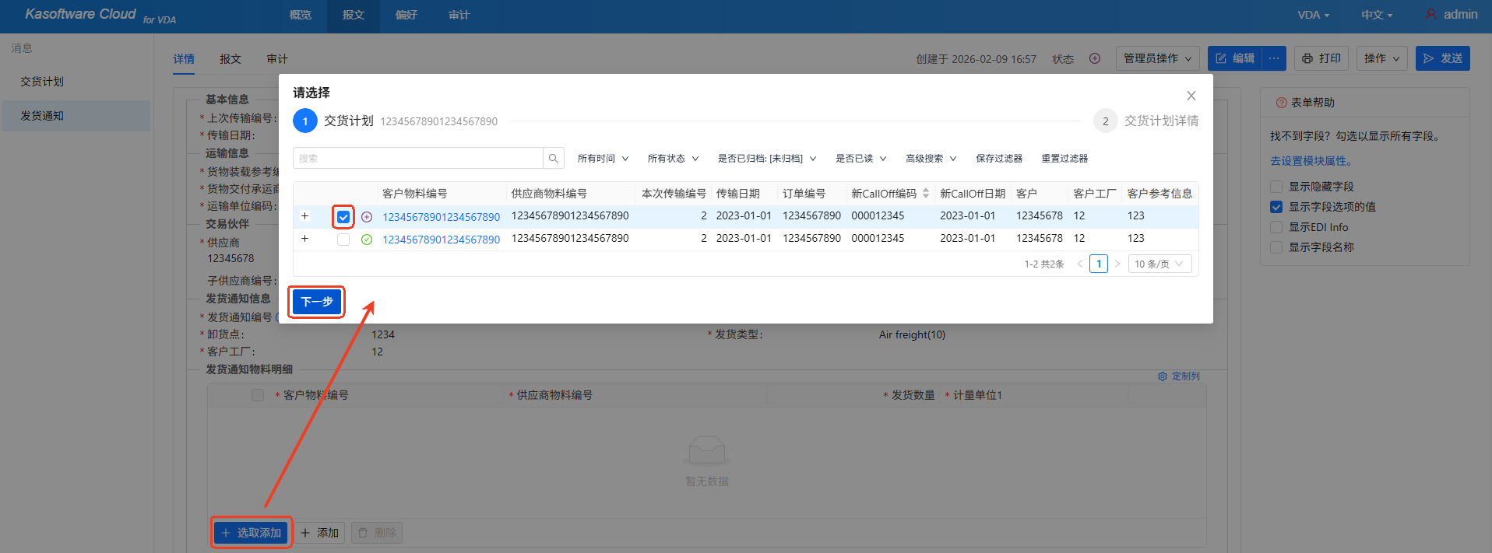Enable 显示隐藏字段 checkbox
The image size is (1492, 553).
coord(1276,187)
